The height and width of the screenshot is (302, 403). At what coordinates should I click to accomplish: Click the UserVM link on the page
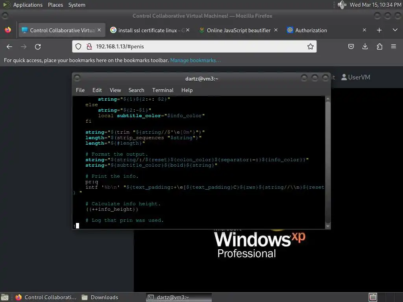[356, 77]
